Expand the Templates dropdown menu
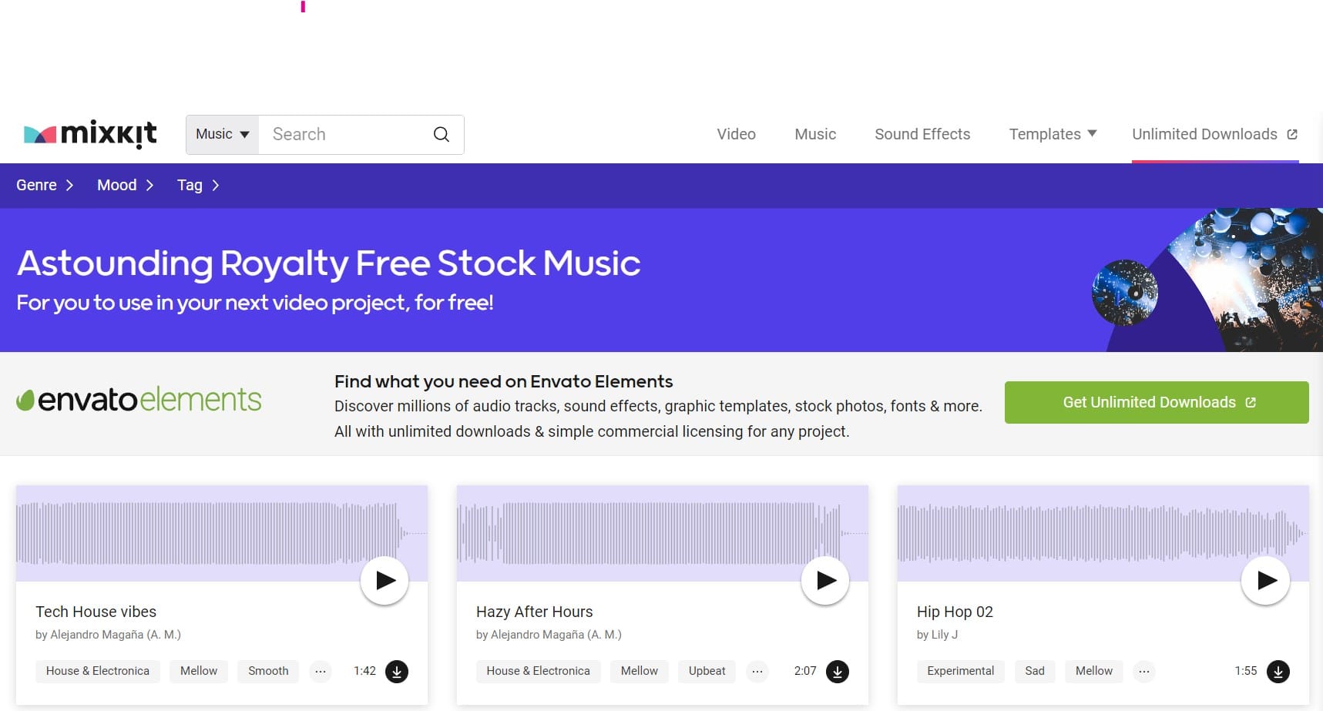Image resolution: width=1323 pixels, height=711 pixels. [x=1053, y=134]
